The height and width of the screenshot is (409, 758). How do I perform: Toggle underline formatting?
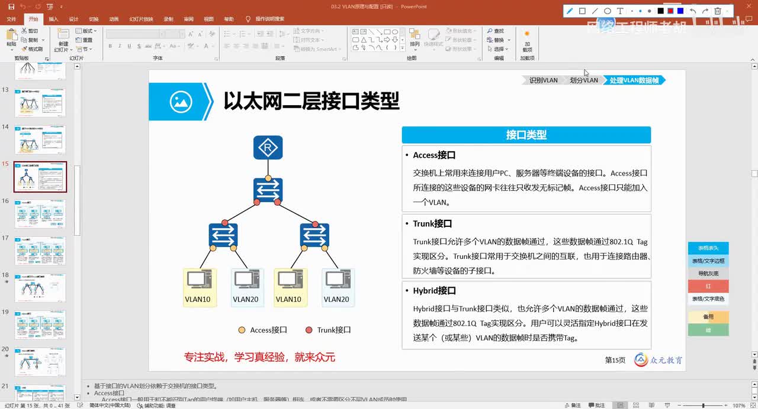[x=129, y=46]
